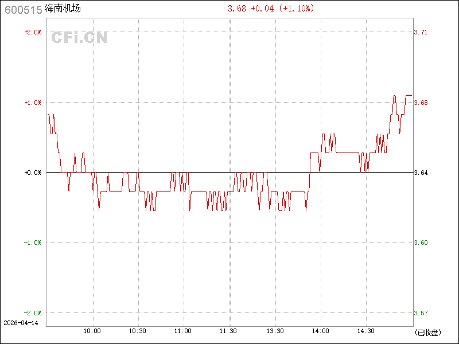Click the +0.0% baseline axis label
The height and width of the screenshot is (344, 459).
33,173
